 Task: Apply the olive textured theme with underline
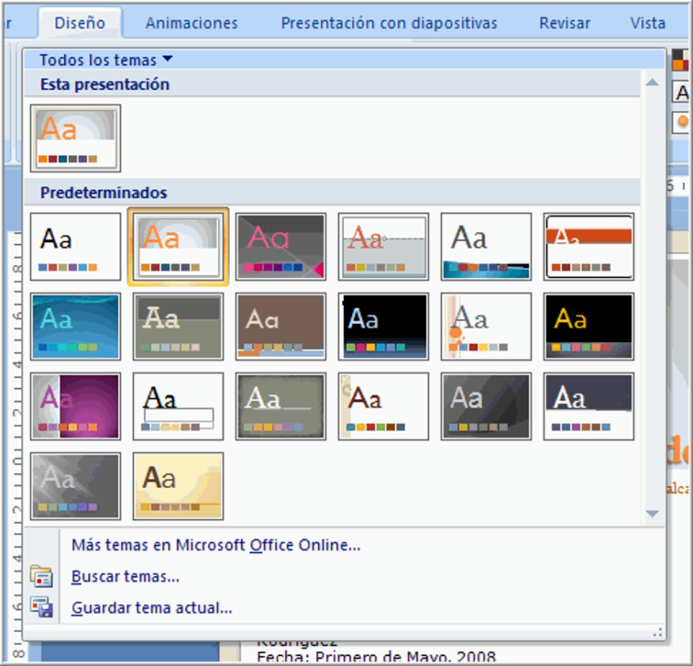click(280, 406)
